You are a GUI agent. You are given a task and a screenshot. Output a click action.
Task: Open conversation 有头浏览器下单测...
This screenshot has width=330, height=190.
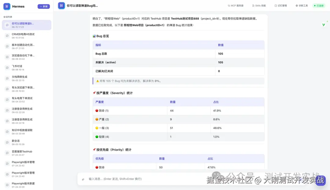(x=27, y=89)
